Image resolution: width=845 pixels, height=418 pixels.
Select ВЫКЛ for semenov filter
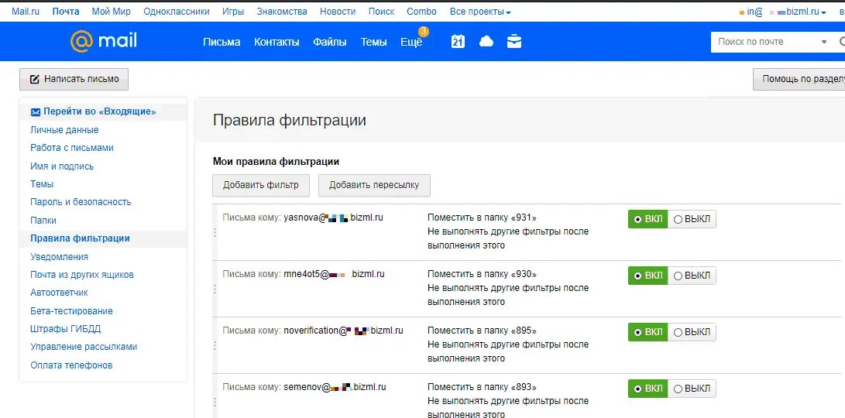pos(692,389)
